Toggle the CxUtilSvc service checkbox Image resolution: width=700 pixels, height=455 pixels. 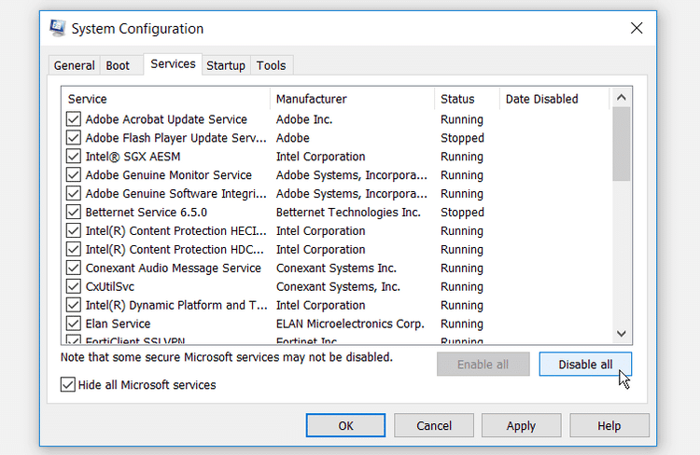click(74, 287)
